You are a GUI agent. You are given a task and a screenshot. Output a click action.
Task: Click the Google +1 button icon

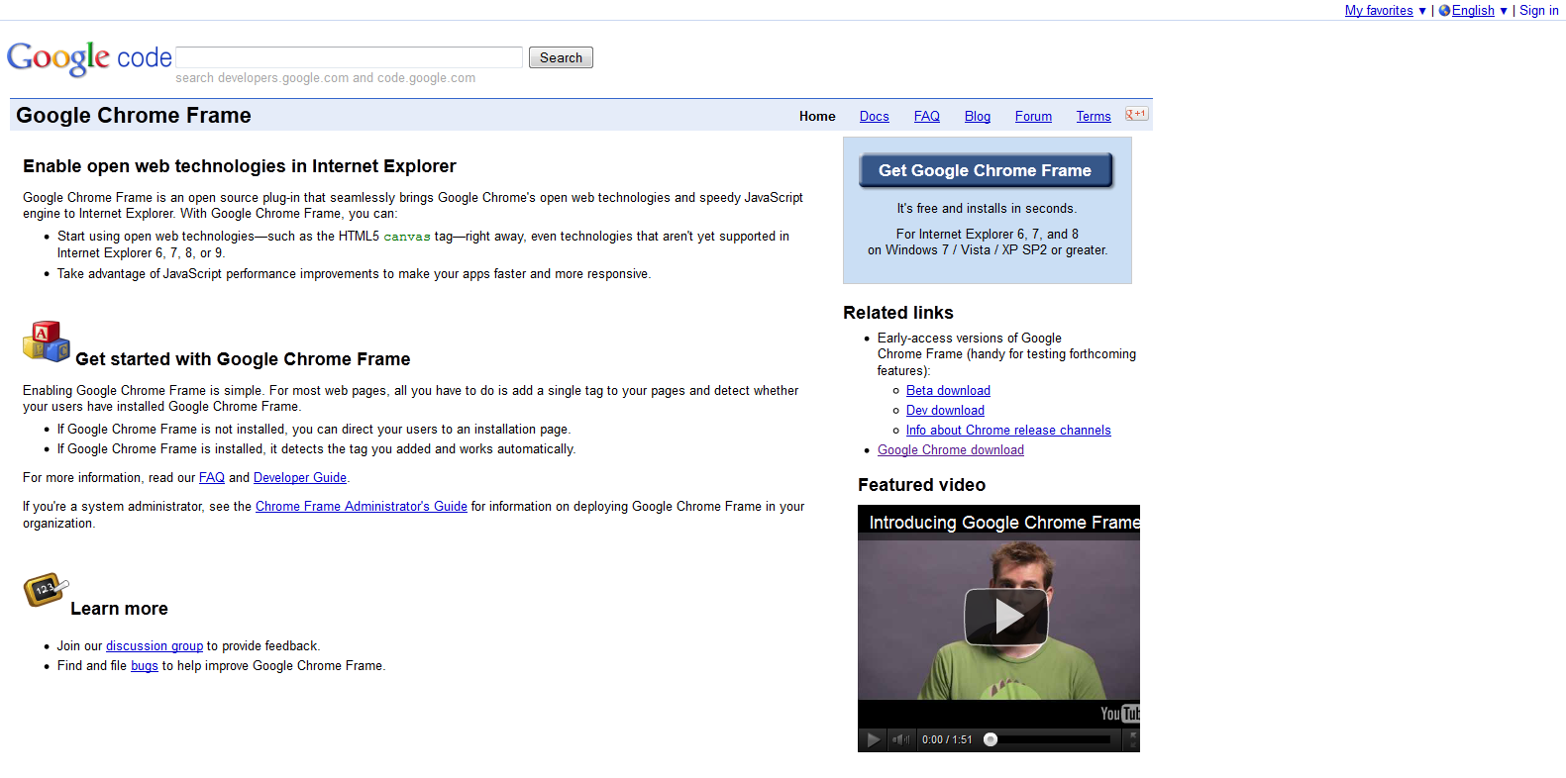(x=1136, y=115)
